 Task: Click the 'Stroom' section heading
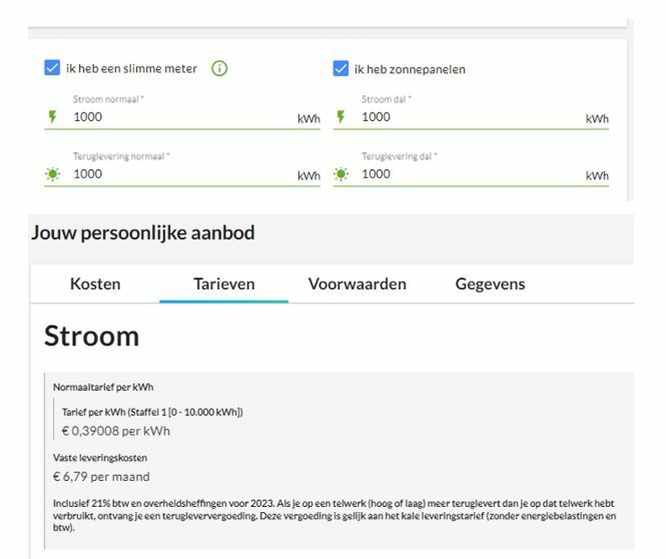coord(92,336)
